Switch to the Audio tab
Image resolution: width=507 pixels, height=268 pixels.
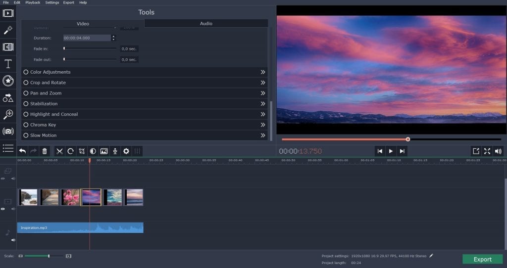coord(206,23)
